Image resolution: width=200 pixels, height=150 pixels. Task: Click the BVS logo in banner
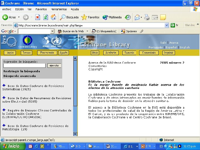(x=9, y=41)
